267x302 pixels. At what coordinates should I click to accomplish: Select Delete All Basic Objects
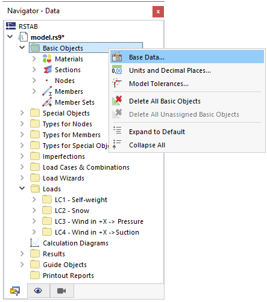[x=187, y=101]
